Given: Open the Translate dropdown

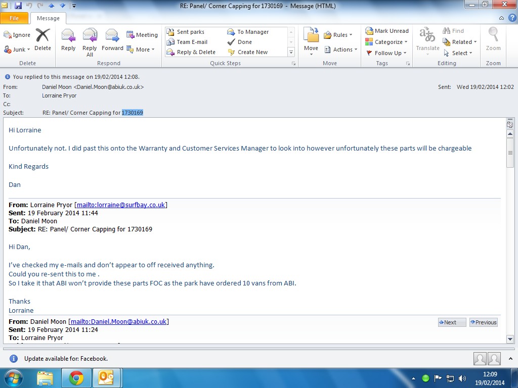Looking at the screenshot, I should tap(428, 41).
